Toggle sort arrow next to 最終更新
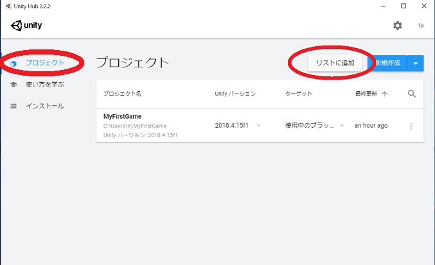Image resolution: width=435 pixels, height=265 pixels. point(384,94)
